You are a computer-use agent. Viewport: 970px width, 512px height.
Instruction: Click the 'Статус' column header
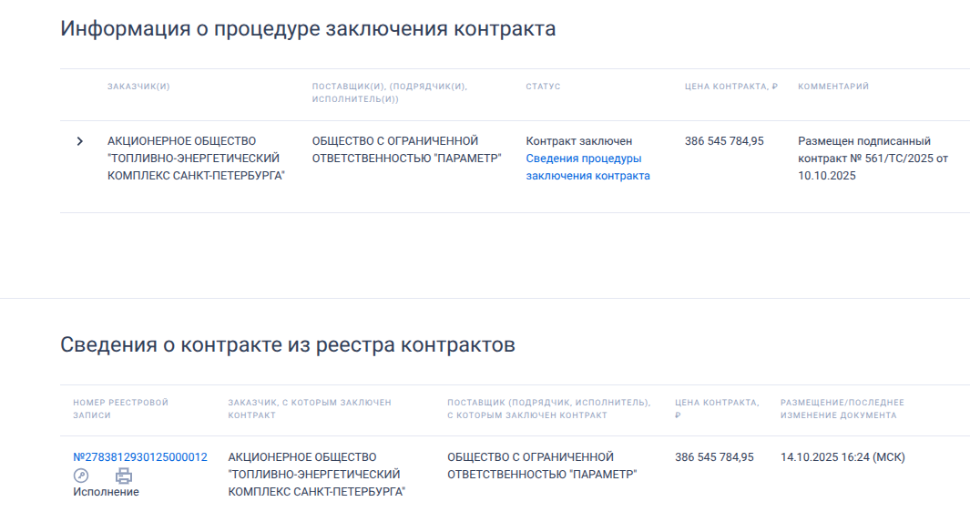coord(543,87)
